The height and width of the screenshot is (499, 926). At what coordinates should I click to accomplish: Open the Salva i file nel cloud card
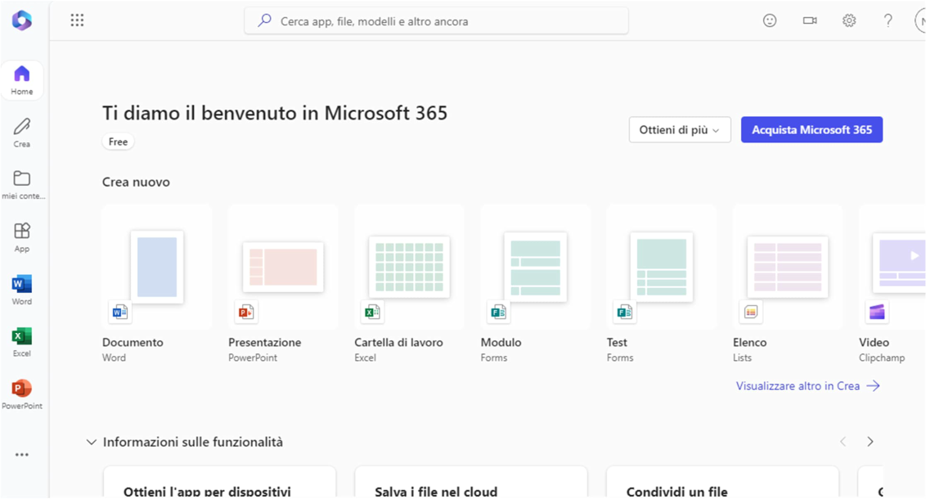[471, 483]
